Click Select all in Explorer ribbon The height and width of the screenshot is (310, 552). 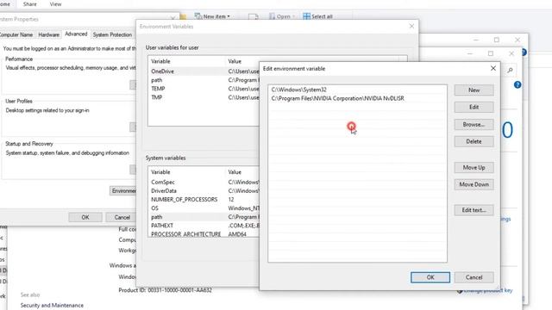(x=318, y=16)
